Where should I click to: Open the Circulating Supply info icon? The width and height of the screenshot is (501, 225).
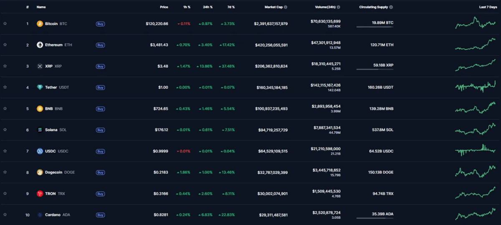[x=391, y=7]
